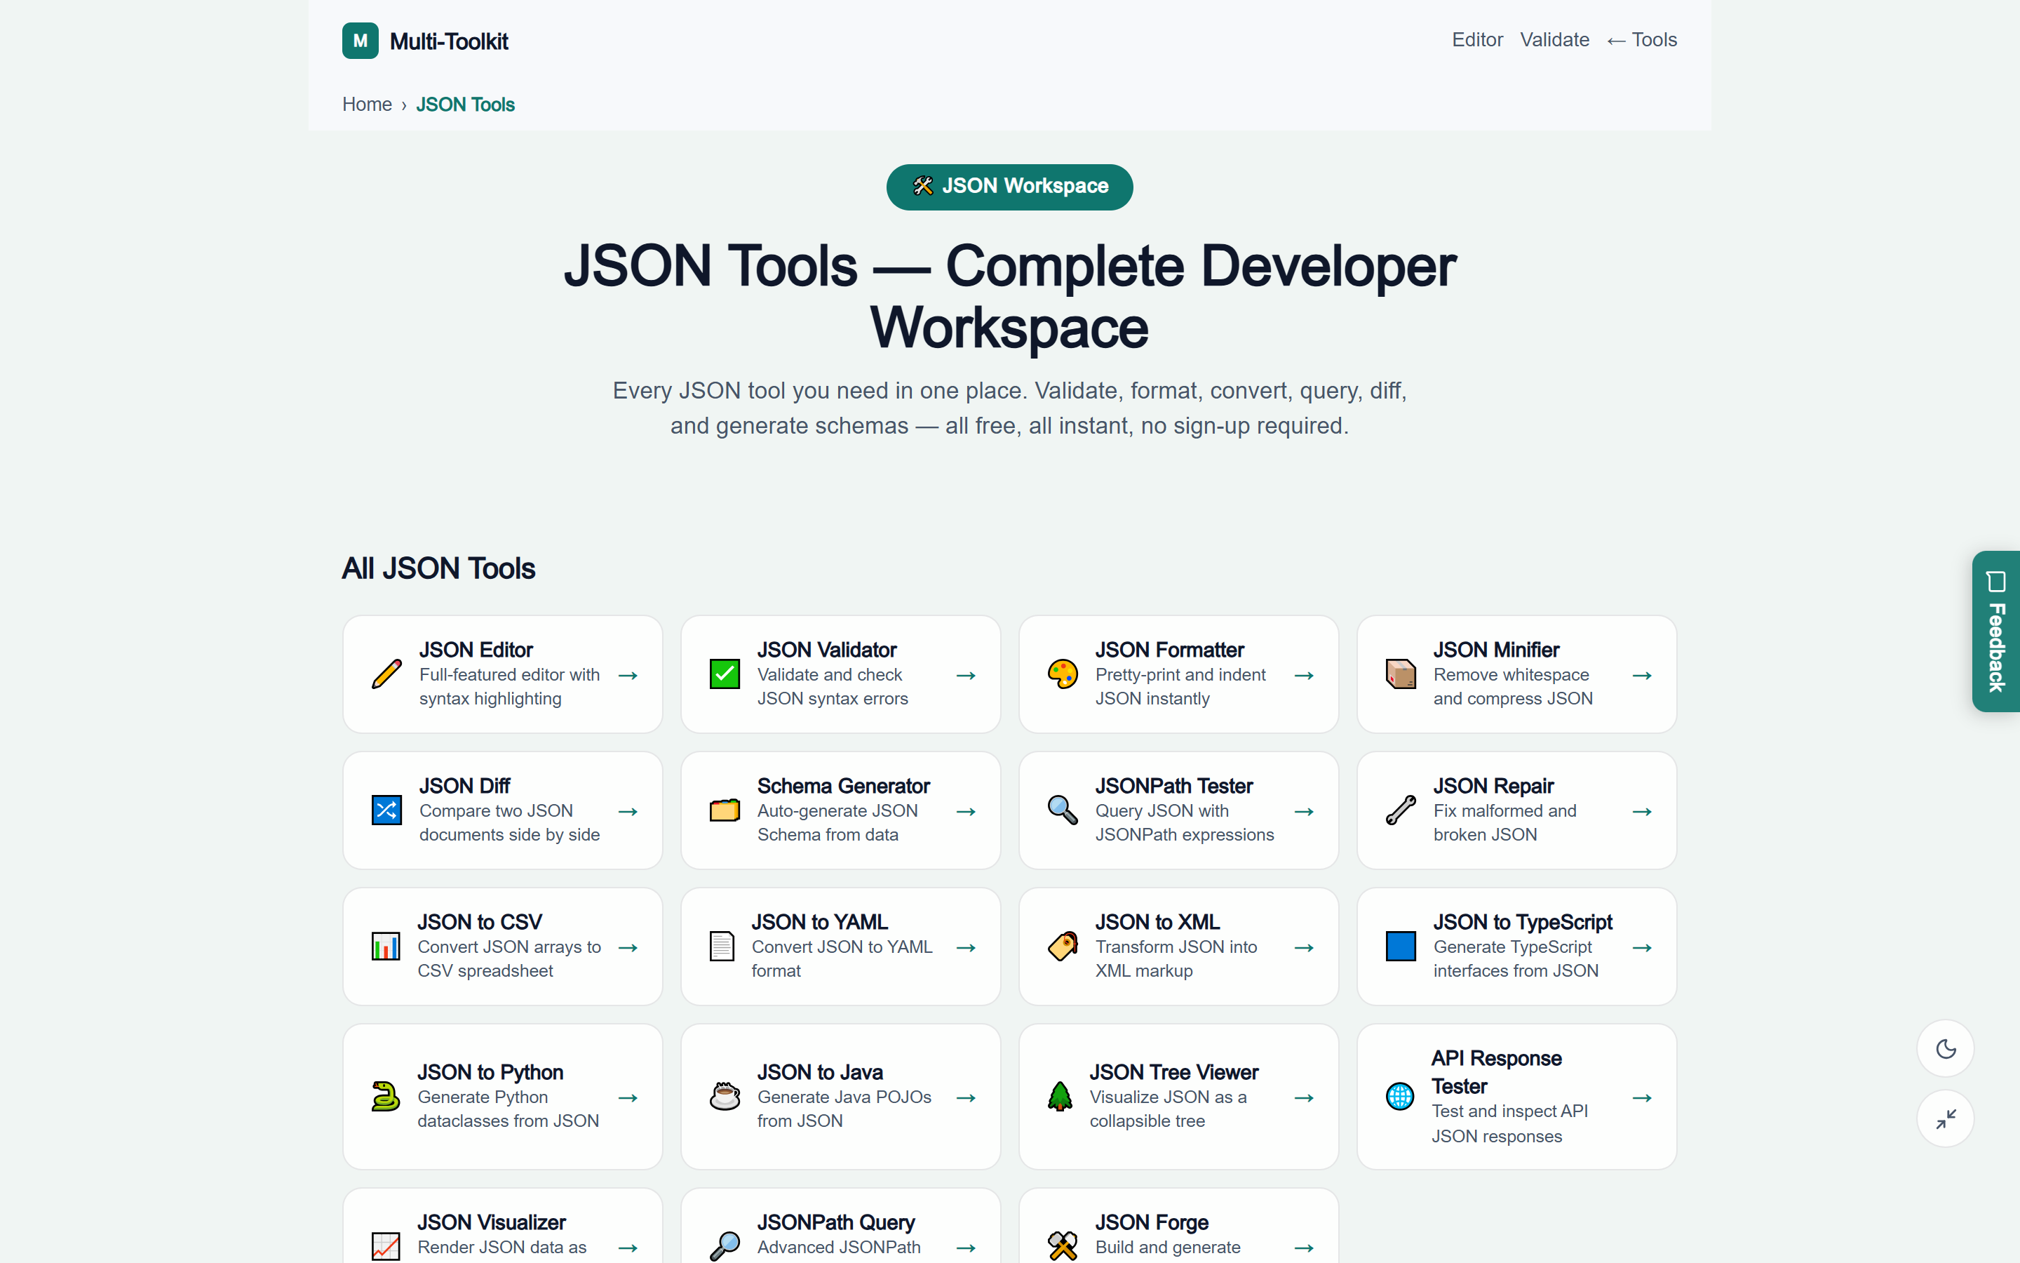Click the palette icon on JSON Formatter card
Image resolution: width=2020 pixels, height=1263 pixels.
pyautogui.click(x=1063, y=674)
